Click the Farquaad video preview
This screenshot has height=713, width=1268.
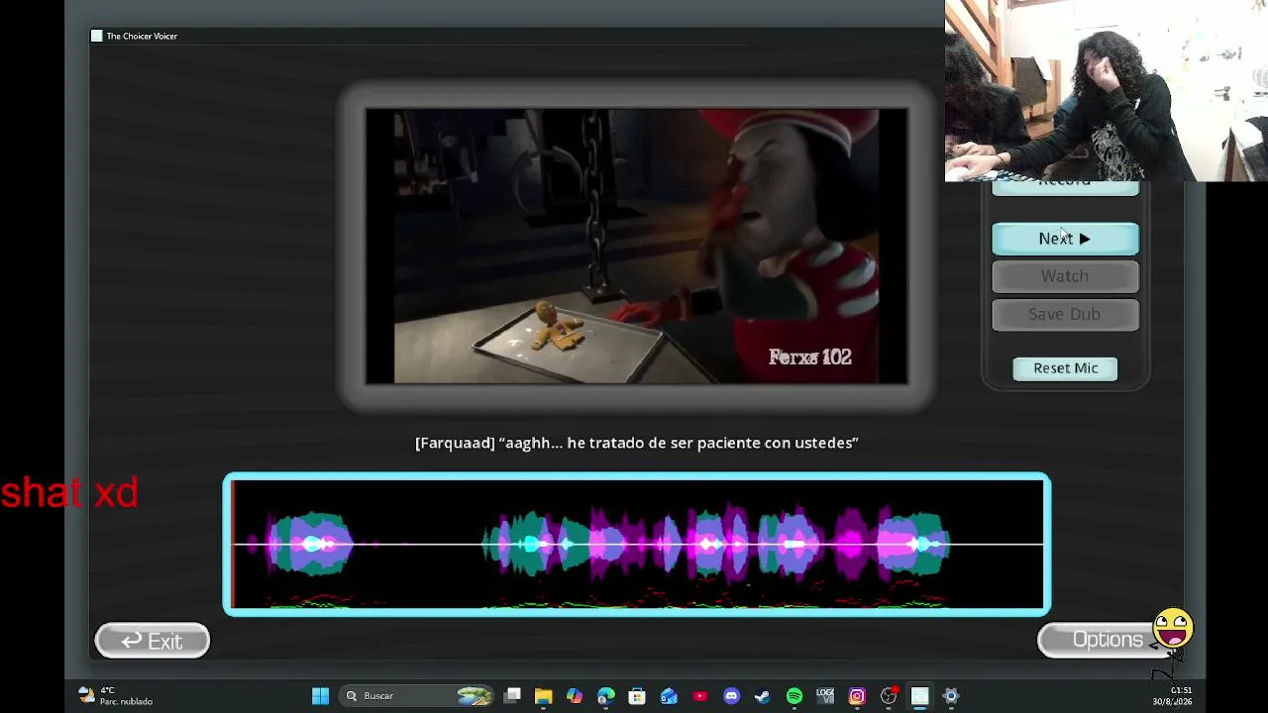pyautogui.click(x=636, y=246)
